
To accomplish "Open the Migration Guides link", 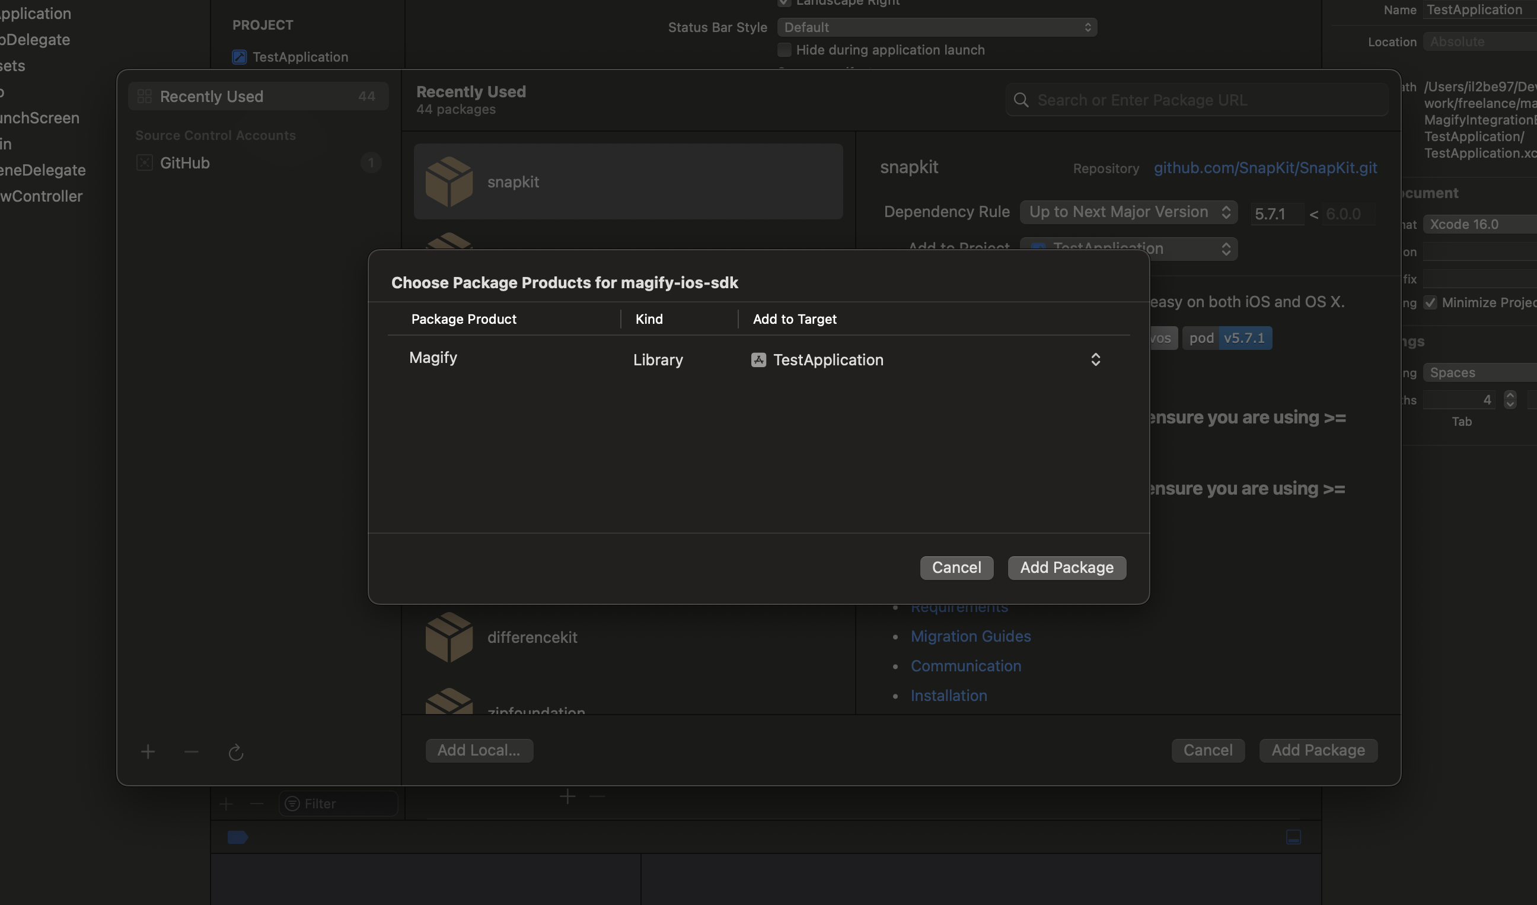I will click(970, 636).
